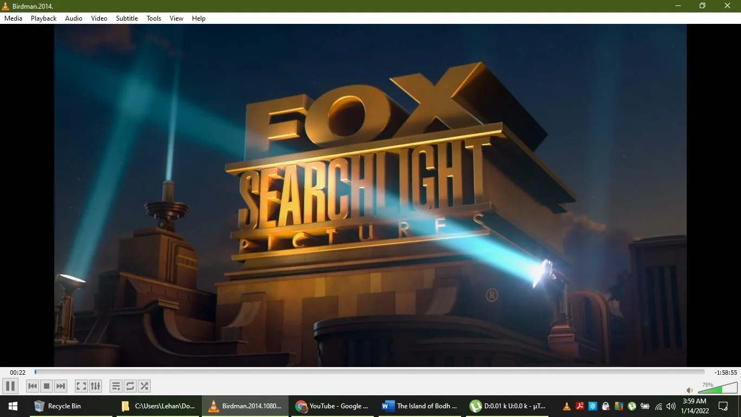This screenshot has height=417, width=741.
Task: Toggle random shuffle playback
Action: (x=144, y=386)
